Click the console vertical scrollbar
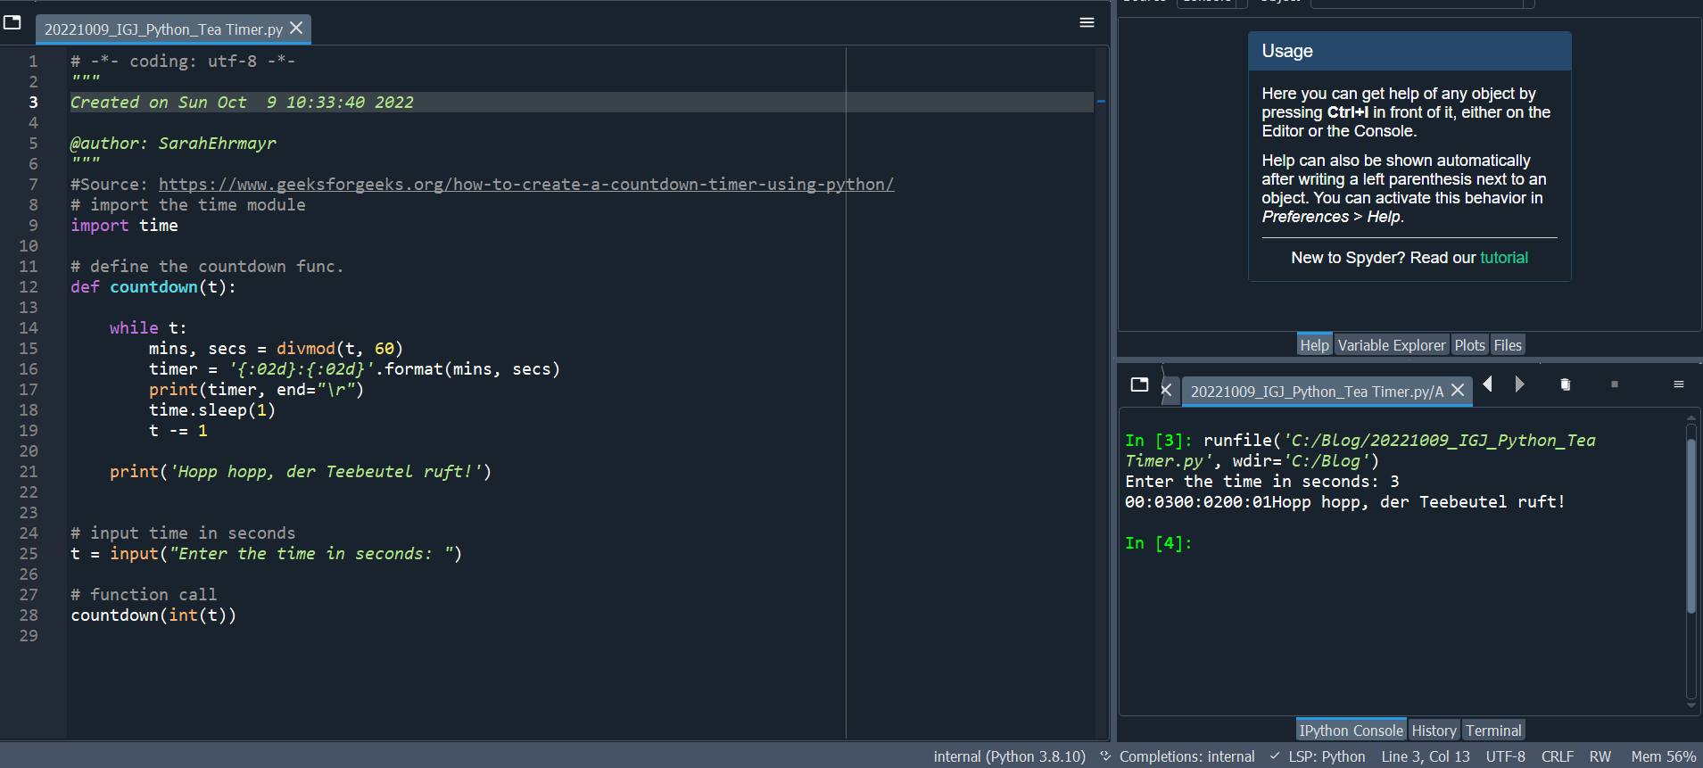 (x=1691, y=526)
